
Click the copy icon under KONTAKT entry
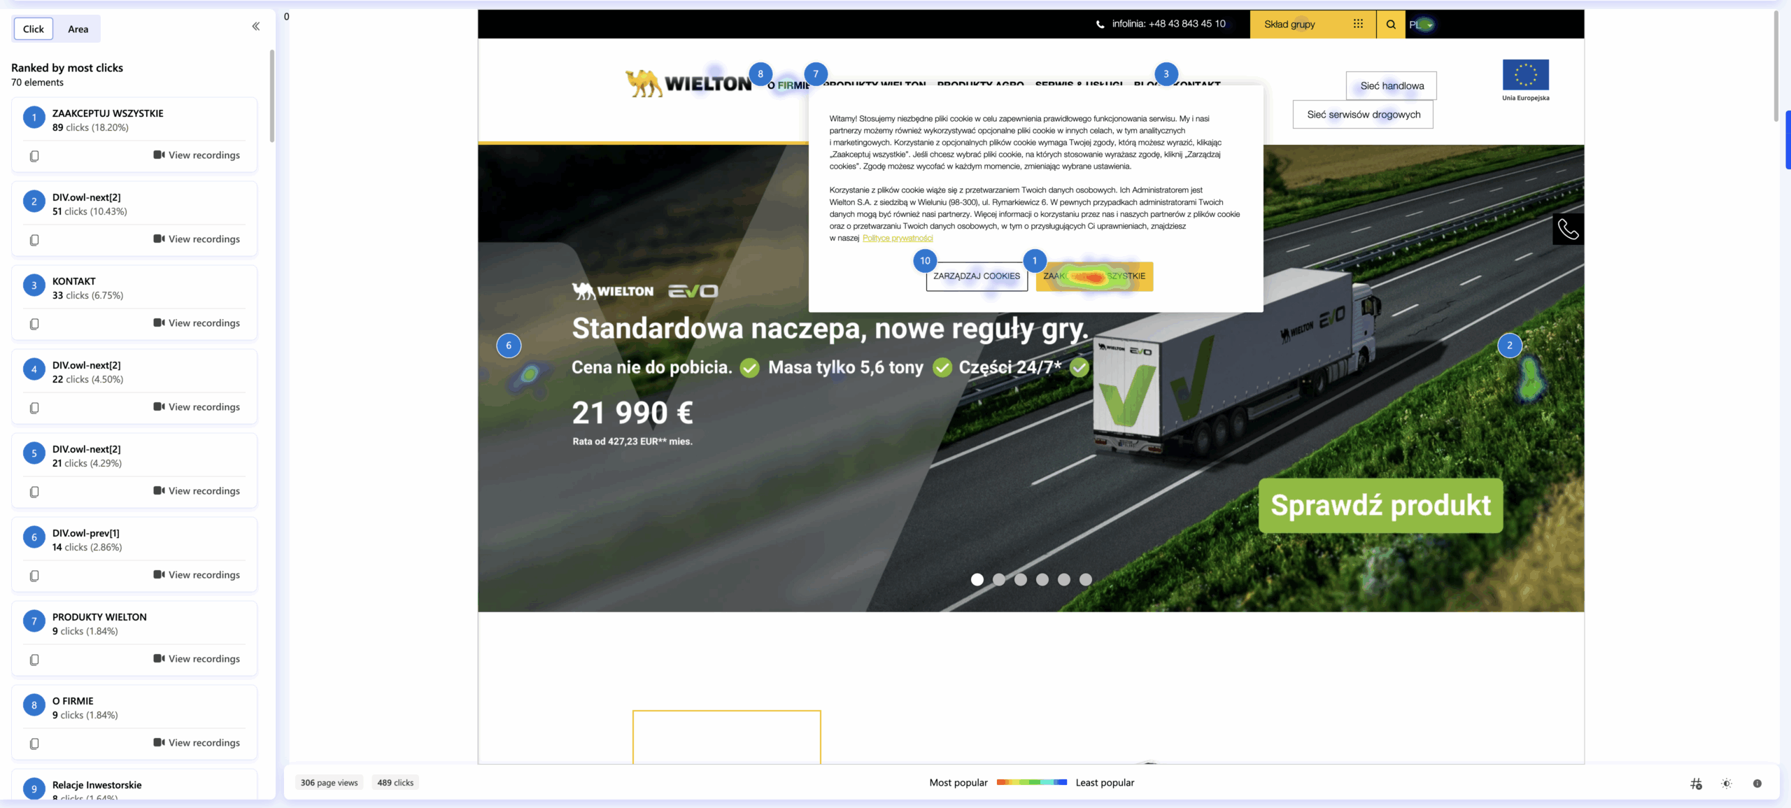click(34, 324)
